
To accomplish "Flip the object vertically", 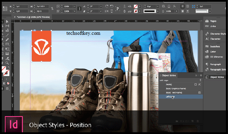I will pos(112,11).
